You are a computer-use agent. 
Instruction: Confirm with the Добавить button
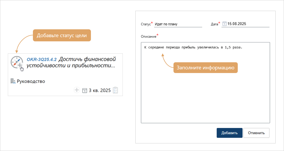229,133
